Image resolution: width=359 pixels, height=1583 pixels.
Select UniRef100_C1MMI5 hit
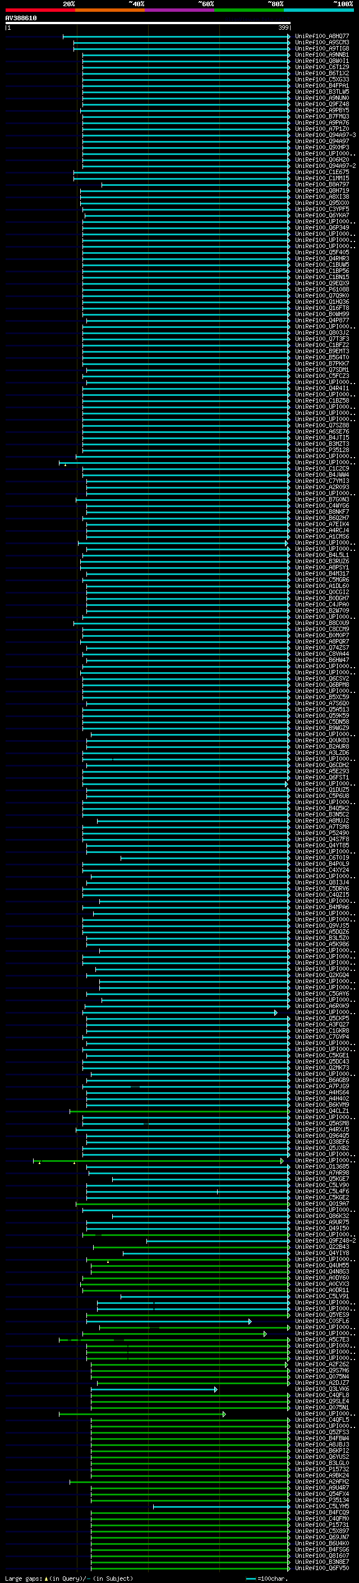[321, 178]
